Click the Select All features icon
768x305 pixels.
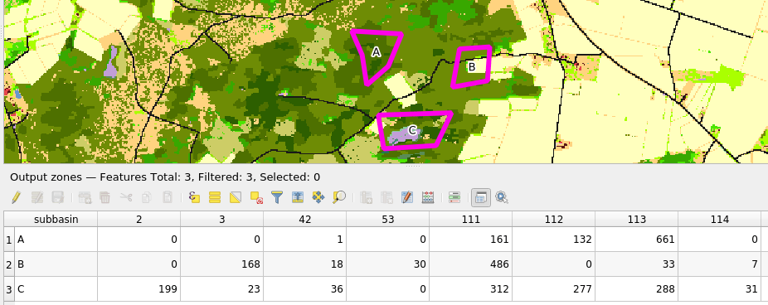coord(215,197)
